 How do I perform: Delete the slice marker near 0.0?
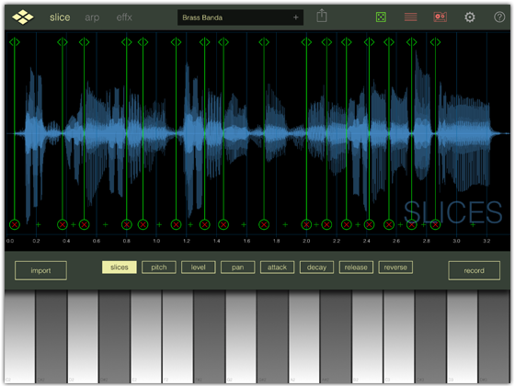point(15,225)
